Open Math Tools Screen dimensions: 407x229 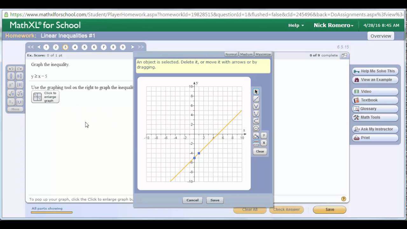click(375, 117)
